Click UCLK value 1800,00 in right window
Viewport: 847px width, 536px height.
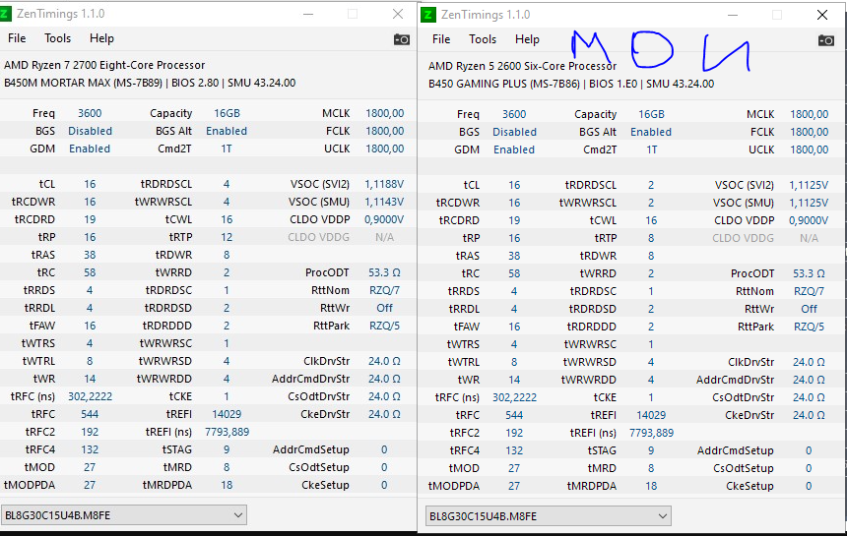click(810, 149)
